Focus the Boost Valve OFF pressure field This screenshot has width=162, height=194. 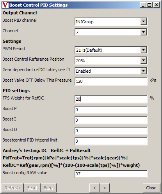point(111,81)
